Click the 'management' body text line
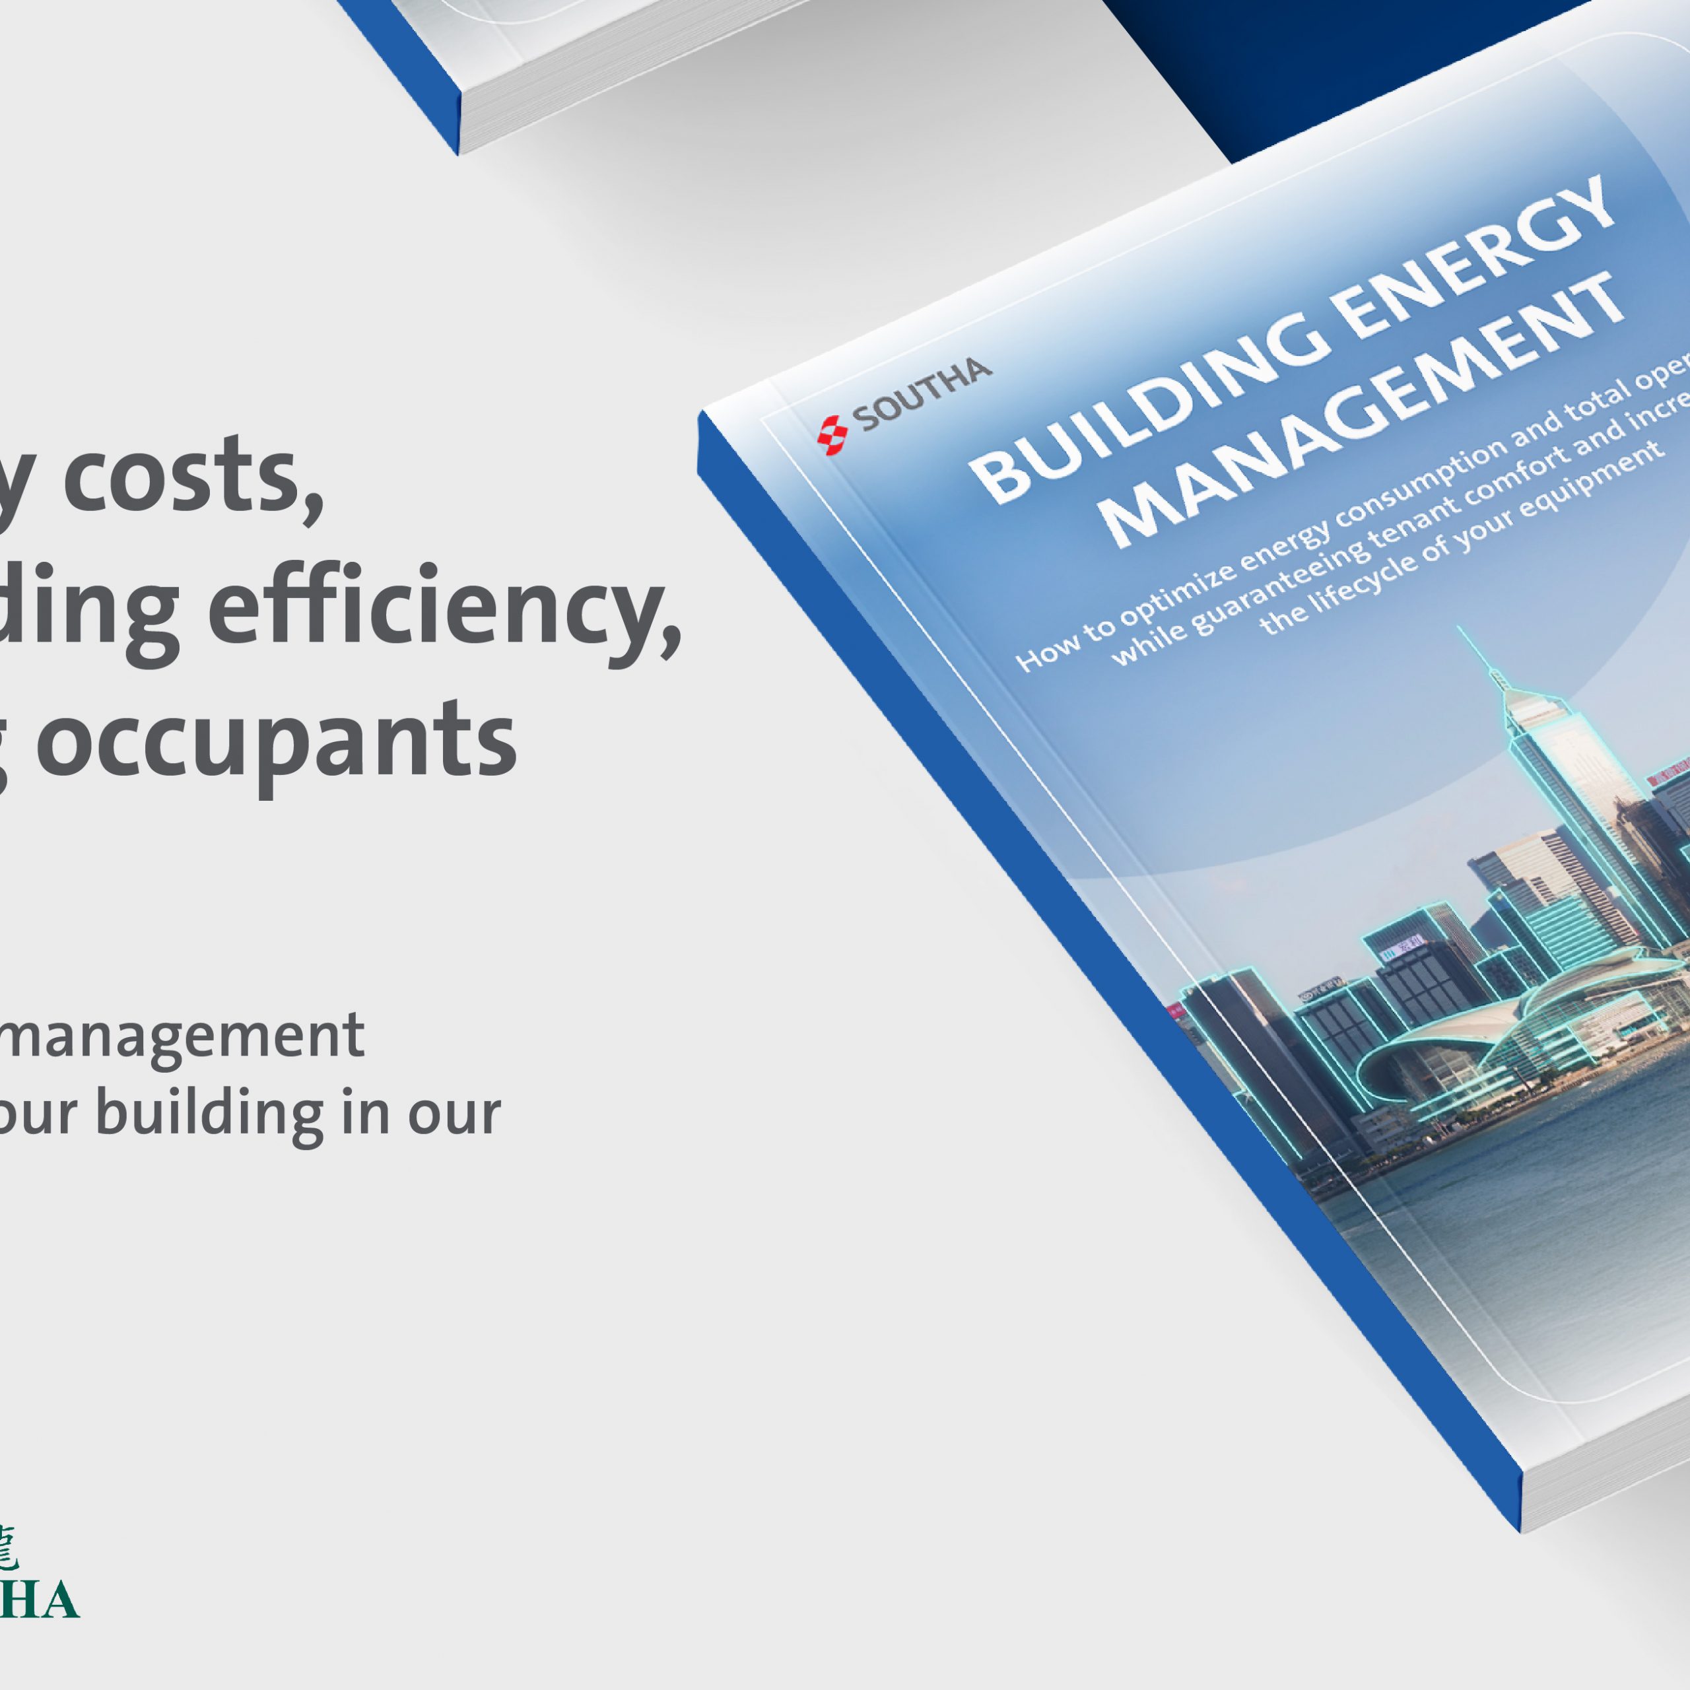1690x1690 pixels. 182,1038
